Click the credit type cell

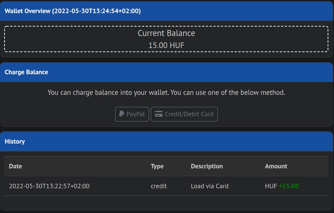159,186
